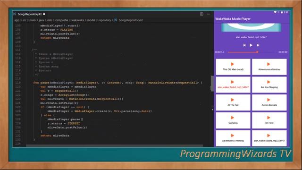Click line 128 'mMediaPlayer.pause()'
Image resolution: width=302 pixels, height=170 pixels.
coord(66,119)
